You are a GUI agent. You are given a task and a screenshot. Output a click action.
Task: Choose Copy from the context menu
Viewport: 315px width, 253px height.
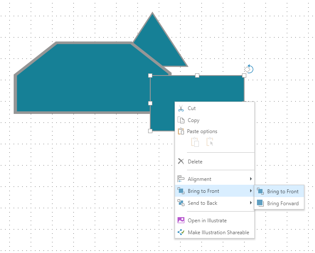[x=193, y=120]
